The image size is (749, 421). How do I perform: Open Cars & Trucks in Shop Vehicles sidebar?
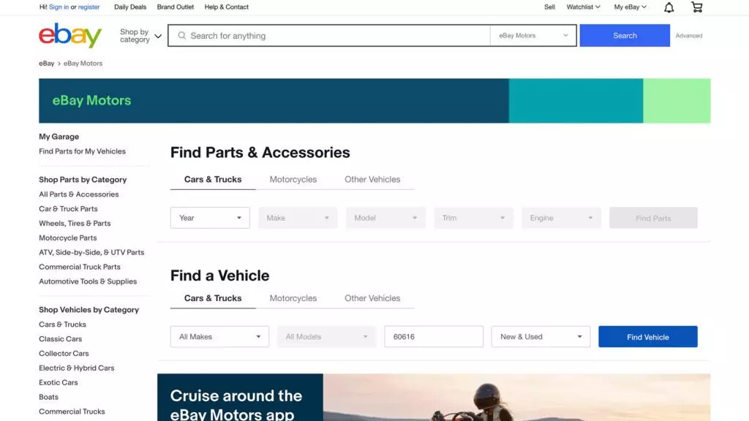pyautogui.click(x=63, y=325)
